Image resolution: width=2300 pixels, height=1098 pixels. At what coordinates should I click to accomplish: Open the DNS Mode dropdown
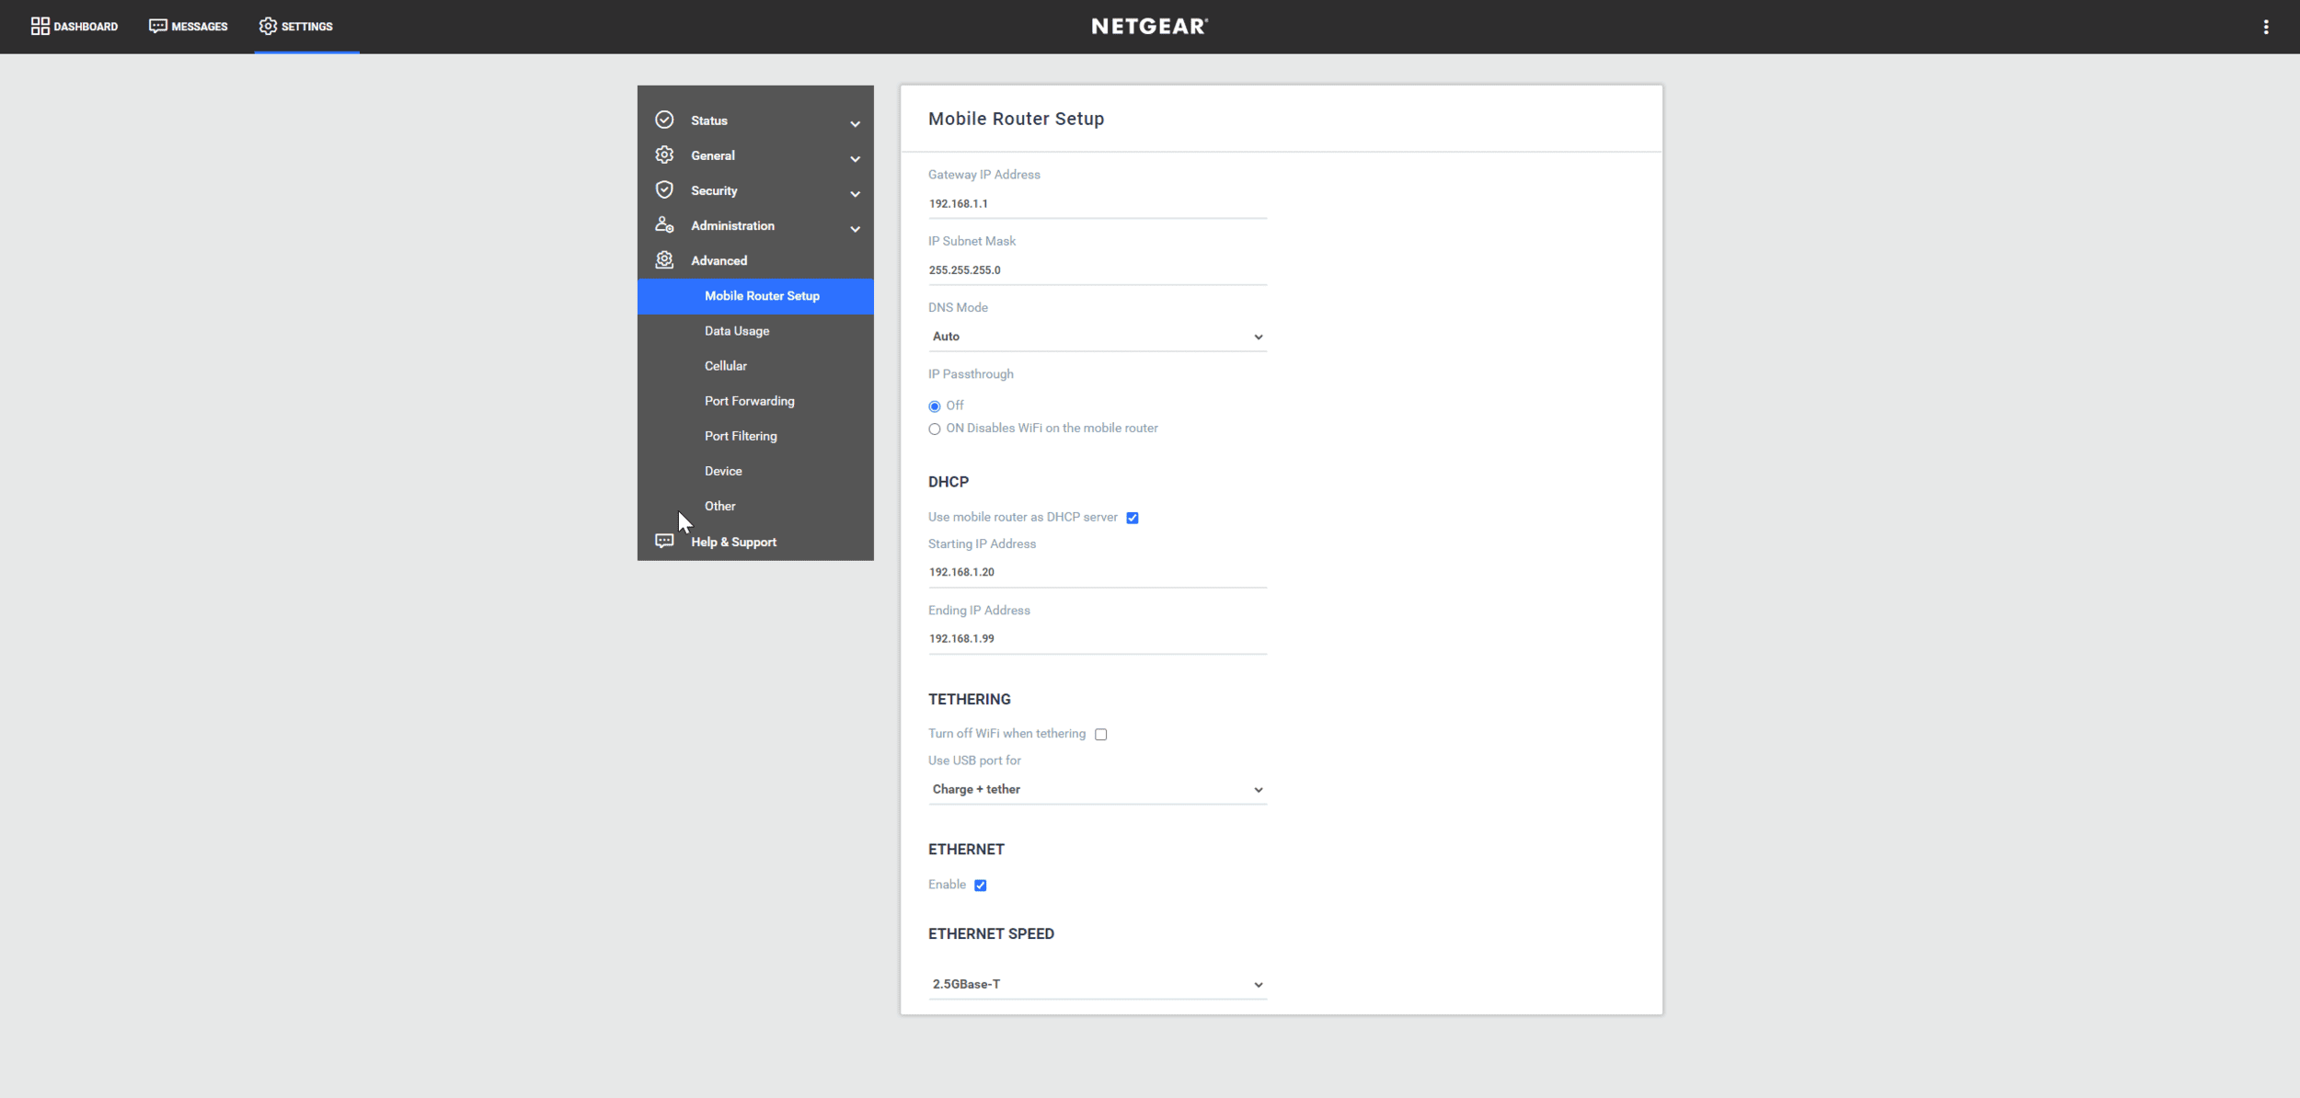(1097, 337)
